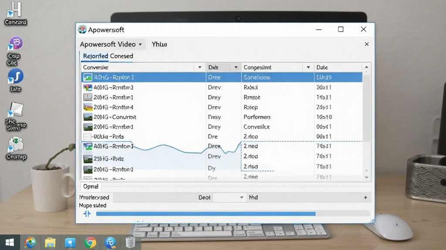Click the plus icon in Proferred bar
This screenshot has width=446, height=250.
(x=365, y=197)
